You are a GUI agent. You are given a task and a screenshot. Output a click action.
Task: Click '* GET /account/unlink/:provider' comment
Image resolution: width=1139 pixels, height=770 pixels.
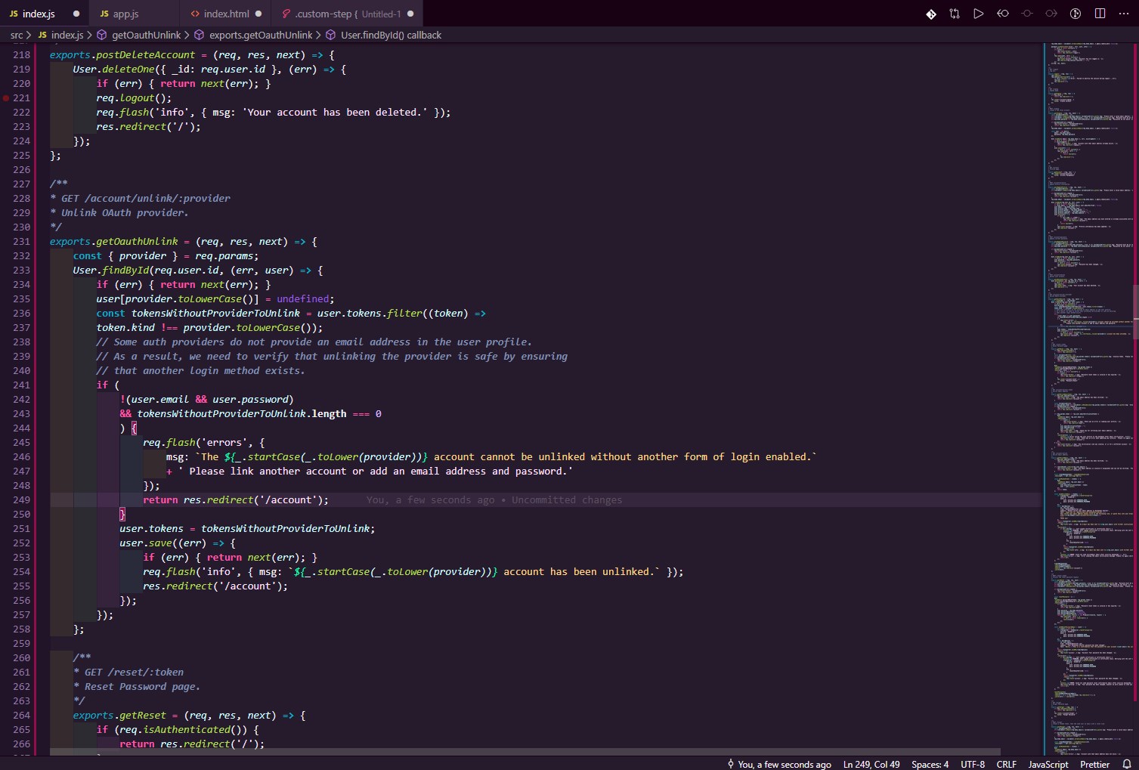[140, 199]
